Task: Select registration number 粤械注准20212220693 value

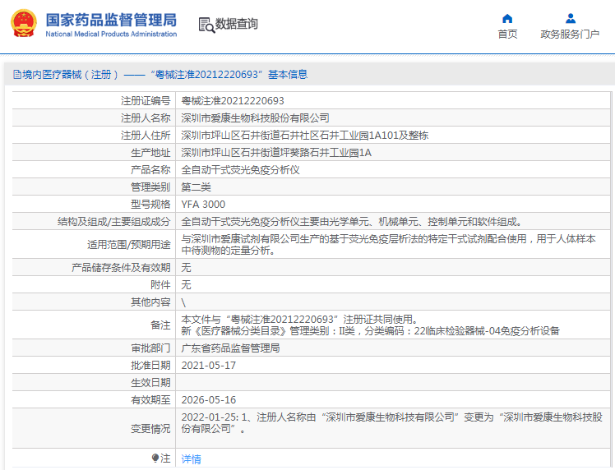Action: pyautogui.click(x=233, y=101)
